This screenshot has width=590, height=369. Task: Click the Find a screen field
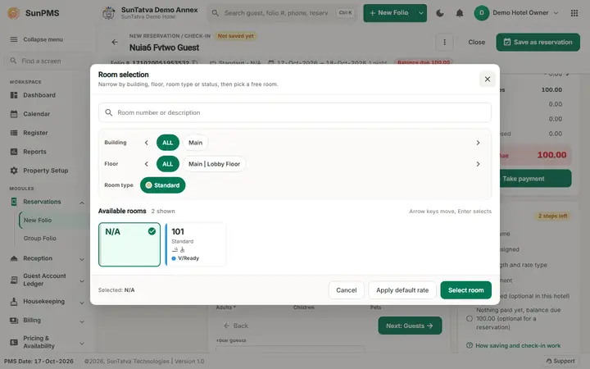pos(47,61)
